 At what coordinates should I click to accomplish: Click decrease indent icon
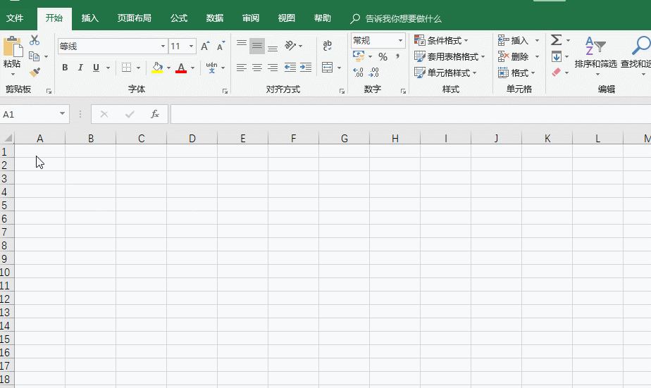[x=290, y=67]
